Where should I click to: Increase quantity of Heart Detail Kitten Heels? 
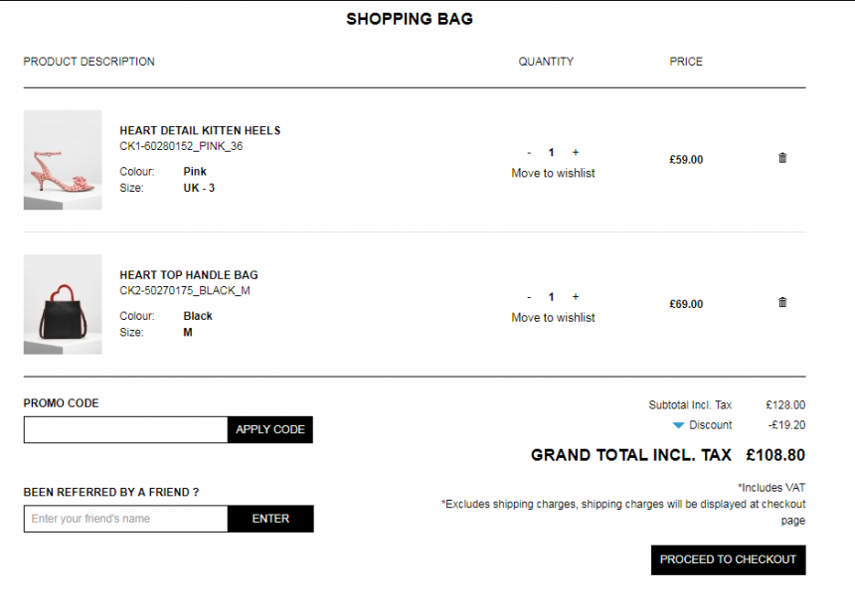576,153
